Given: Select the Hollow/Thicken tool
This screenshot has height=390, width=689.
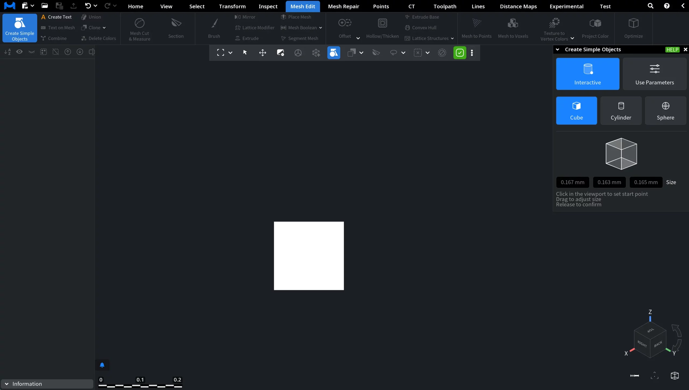Looking at the screenshot, I should [382, 29].
